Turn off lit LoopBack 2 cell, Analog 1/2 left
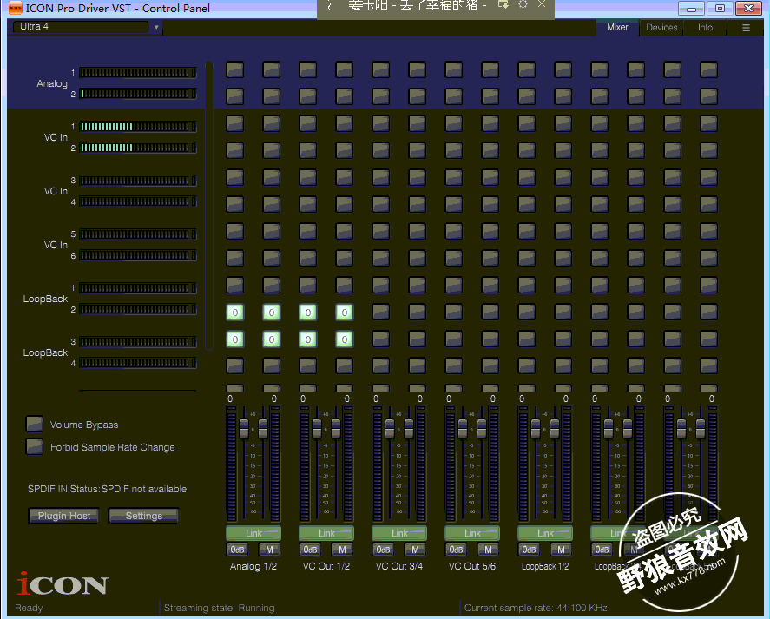Viewport: 770px width, 619px height. click(x=235, y=313)
